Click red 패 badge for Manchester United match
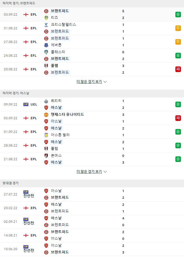This screenshot has width=184, height=258. 178,118
